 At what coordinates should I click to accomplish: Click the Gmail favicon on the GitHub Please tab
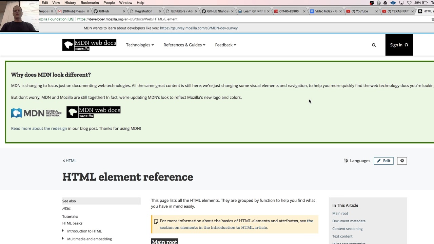(60, 11)
